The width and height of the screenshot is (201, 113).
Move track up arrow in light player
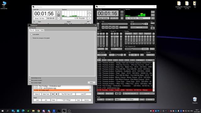click(53, 94)
